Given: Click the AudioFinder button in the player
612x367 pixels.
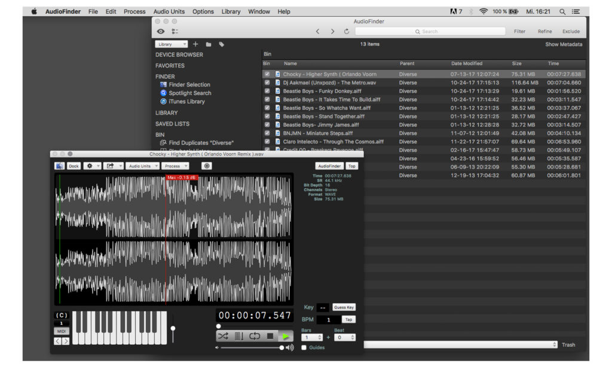Looking at the screenshot, I should (329, 166).
